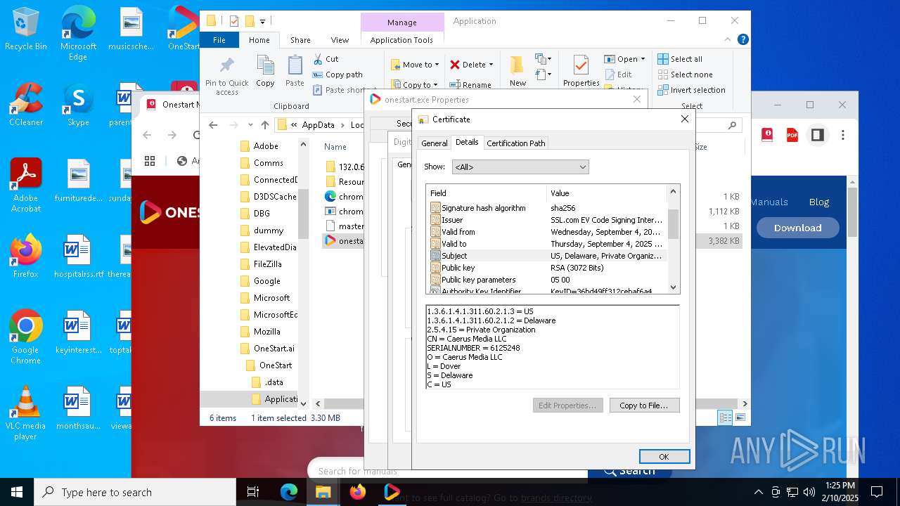Click the Download button on the webpage

point(797,228)
